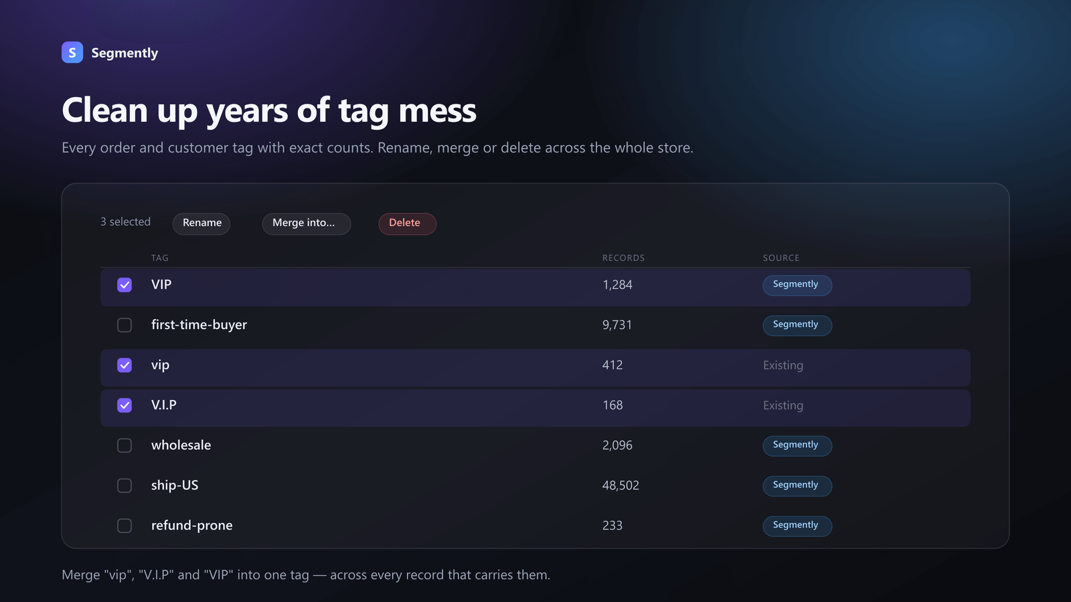The image size is (1071, 602).
Task: Click the red Delete button
Action: [407, 223]
